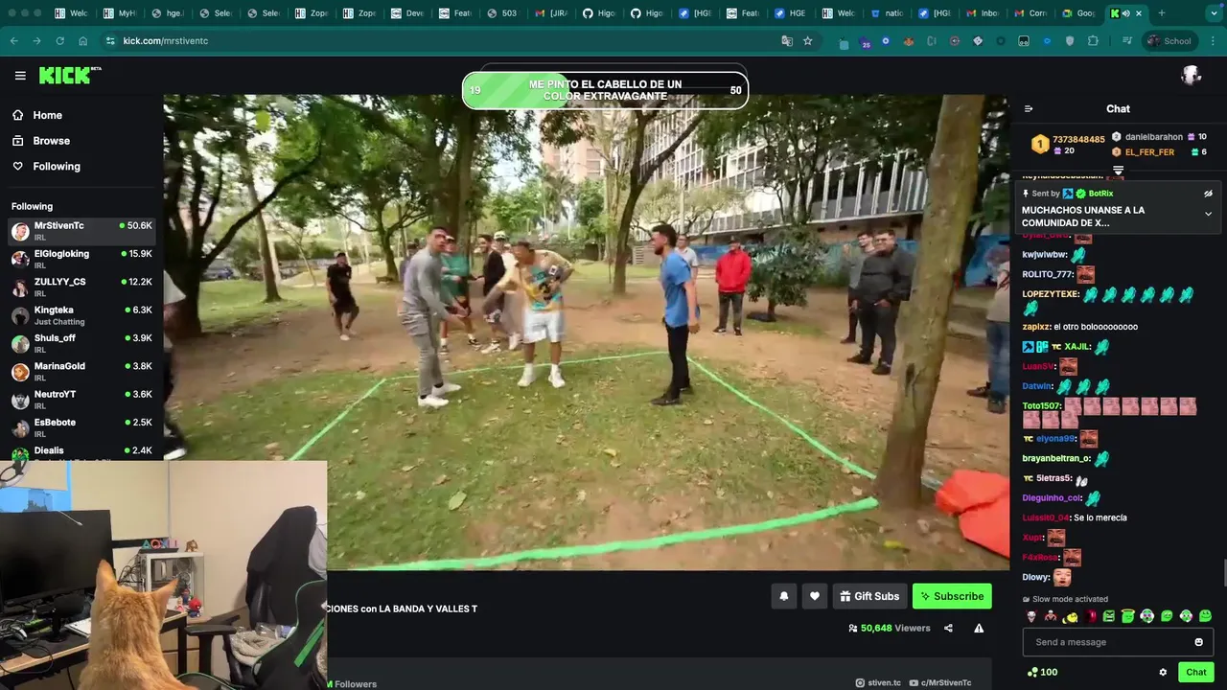Screen dimensions: 1227x690
Task: Click chat username Luissit0_04
Action: click(1046, 517)
